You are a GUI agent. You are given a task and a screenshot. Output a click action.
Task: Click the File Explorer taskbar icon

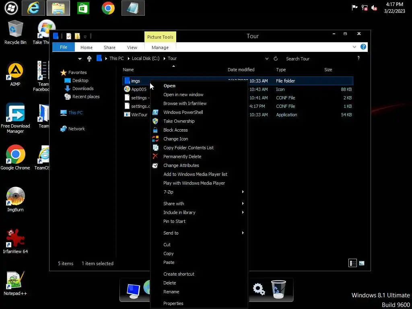58,8
